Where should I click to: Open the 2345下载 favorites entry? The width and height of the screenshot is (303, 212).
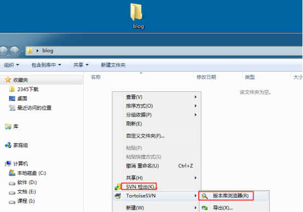tap(28, 89)
